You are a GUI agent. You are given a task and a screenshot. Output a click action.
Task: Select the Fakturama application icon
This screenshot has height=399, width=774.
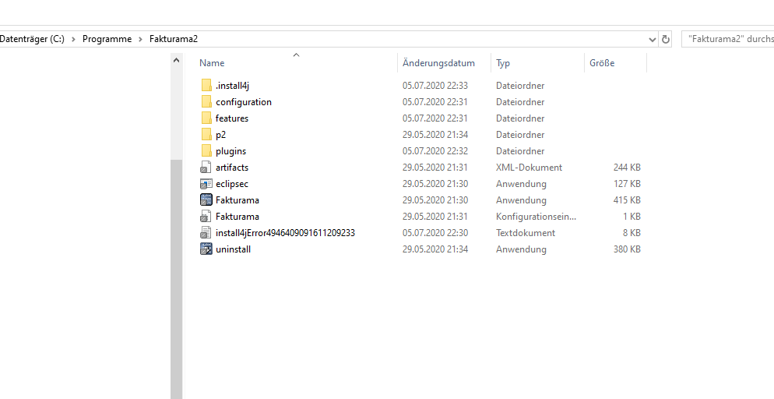(206, 200)
